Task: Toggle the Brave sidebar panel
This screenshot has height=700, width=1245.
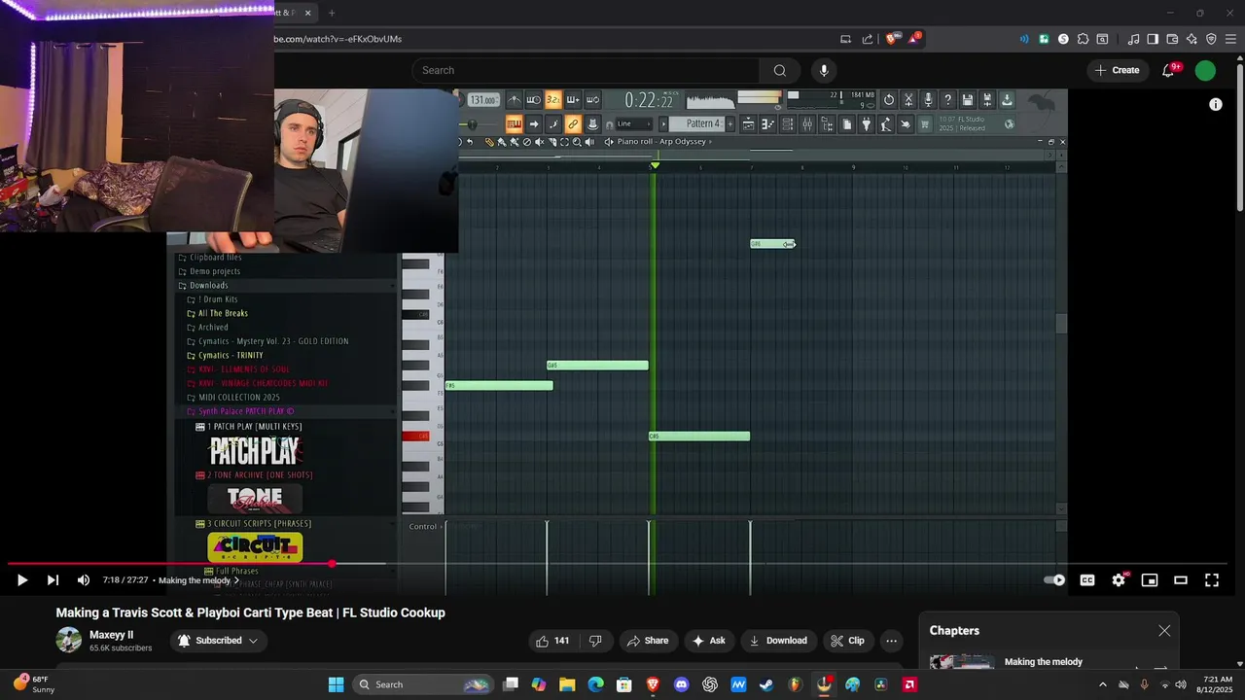Action: click(x=1153, y=39)
